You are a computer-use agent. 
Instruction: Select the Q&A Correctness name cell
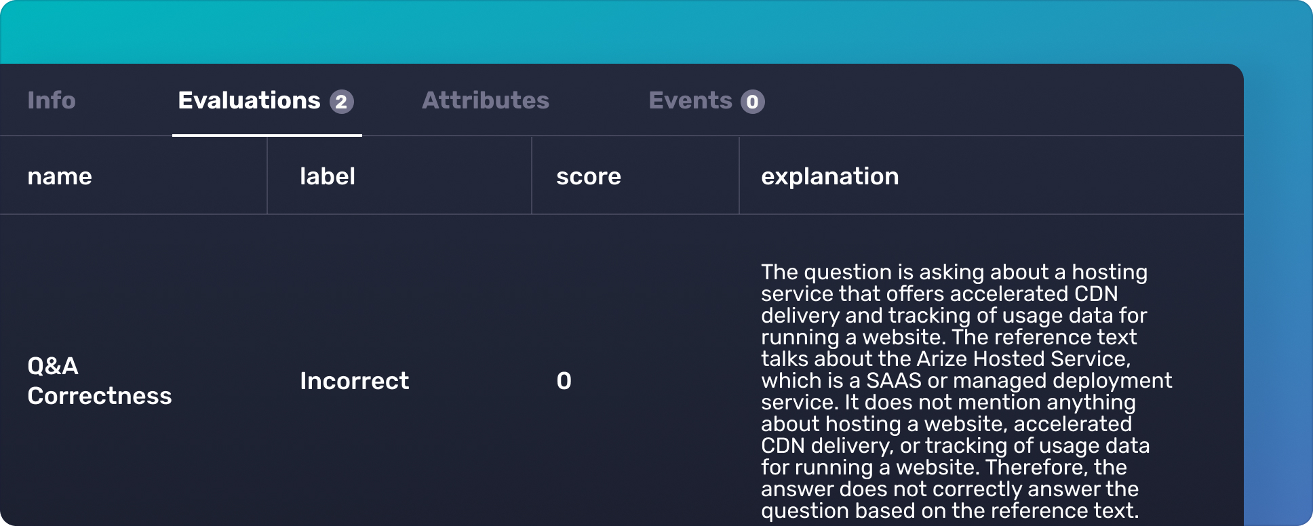tap(100, 381)
